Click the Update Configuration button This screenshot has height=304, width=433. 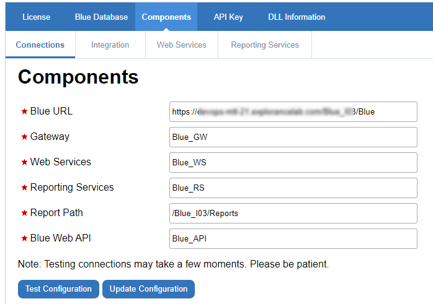(x=148, y=289)
